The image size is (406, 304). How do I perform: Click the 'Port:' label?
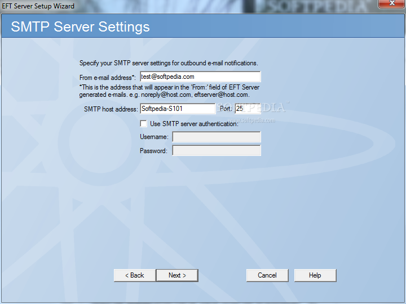coord(226,109)
